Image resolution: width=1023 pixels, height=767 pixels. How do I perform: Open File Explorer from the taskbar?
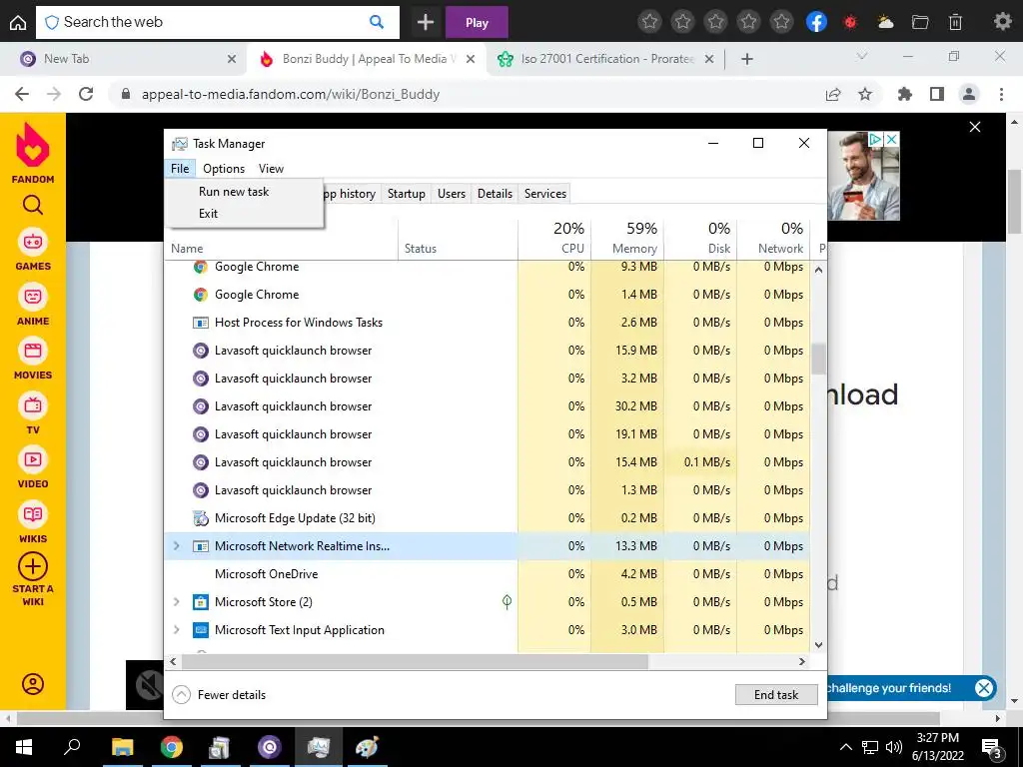coord(122,747)
